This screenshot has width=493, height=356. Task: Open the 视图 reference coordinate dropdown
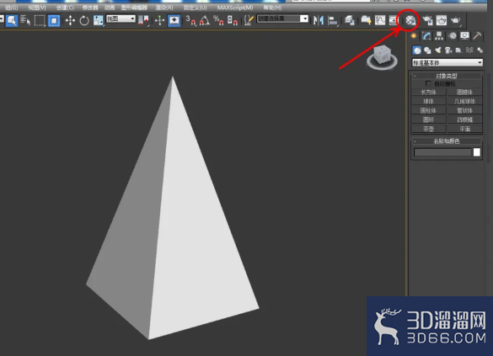coord(121,19)
